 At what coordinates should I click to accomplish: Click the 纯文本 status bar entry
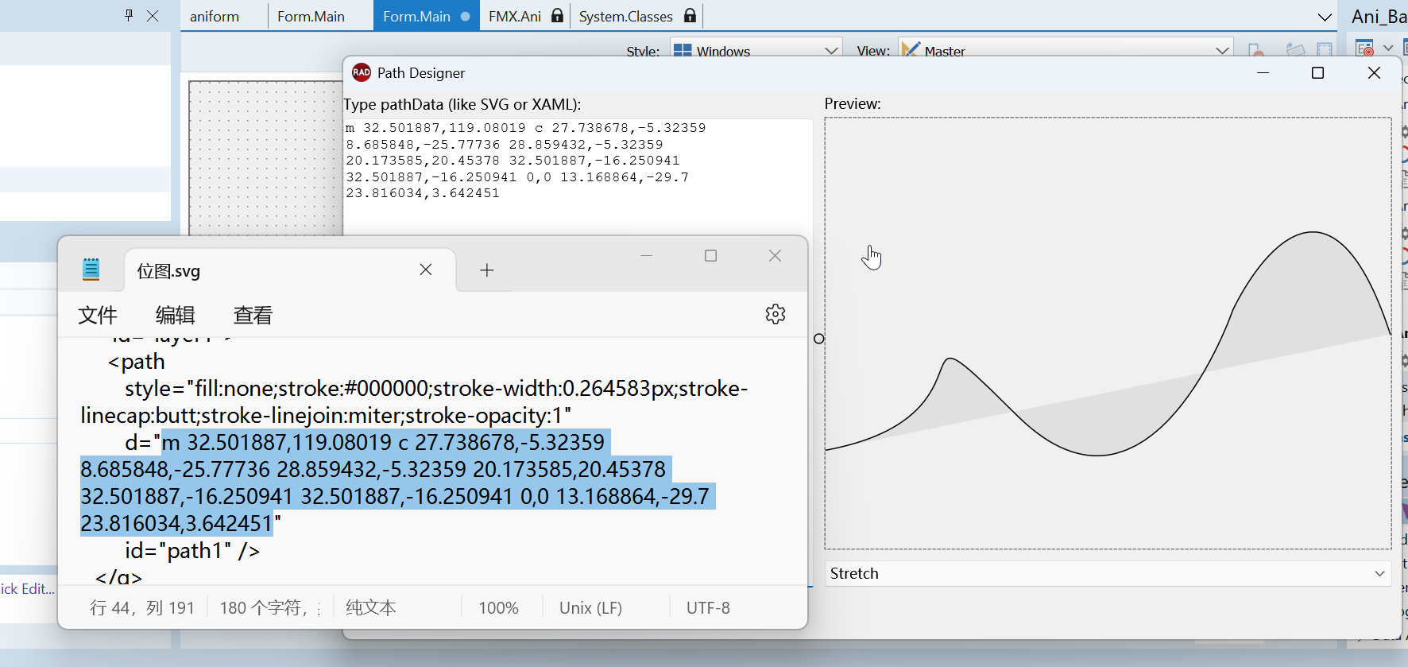[x=371, y=607]
